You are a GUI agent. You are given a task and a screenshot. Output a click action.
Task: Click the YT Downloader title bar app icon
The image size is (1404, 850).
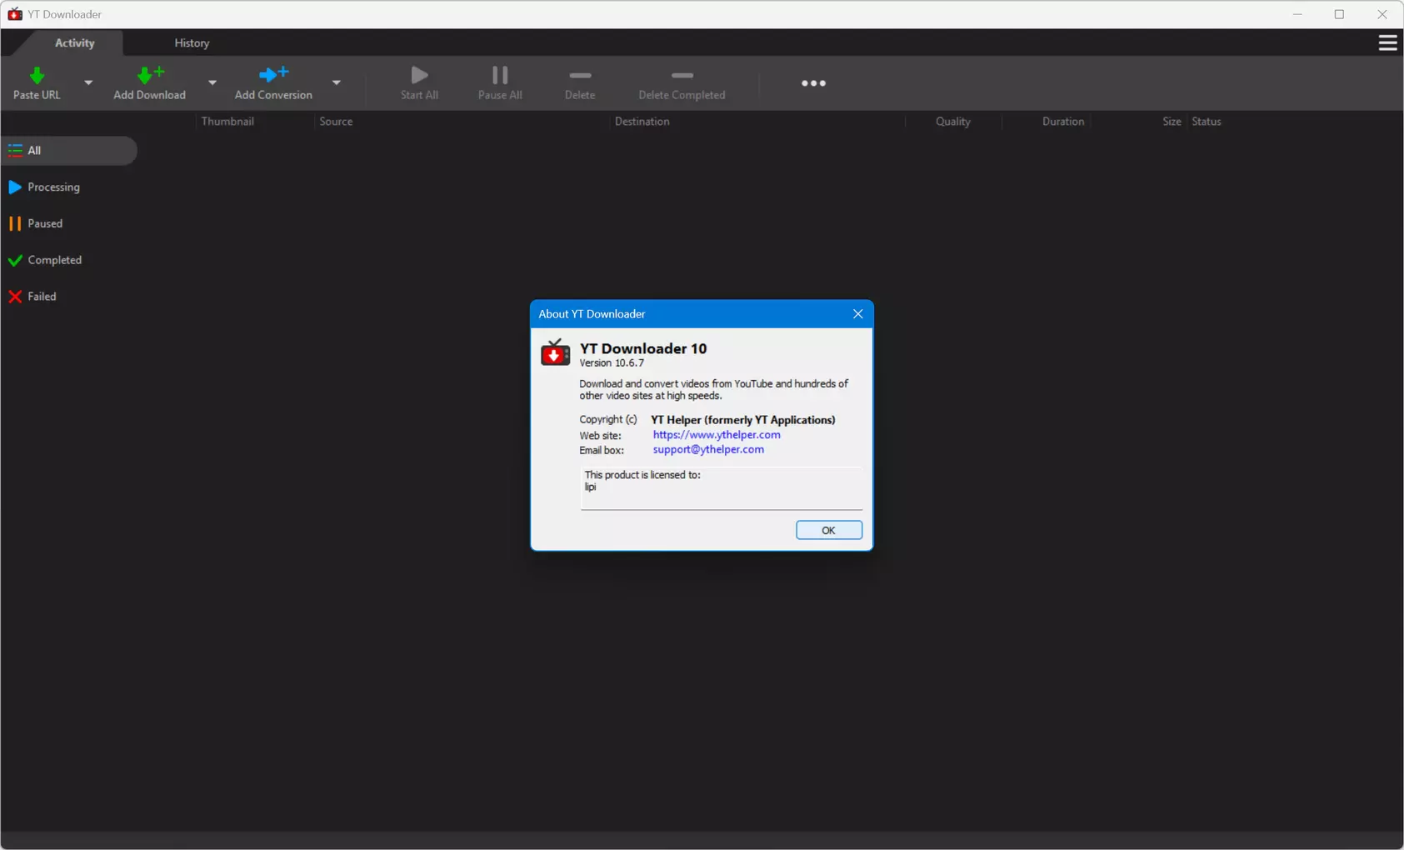15,14
